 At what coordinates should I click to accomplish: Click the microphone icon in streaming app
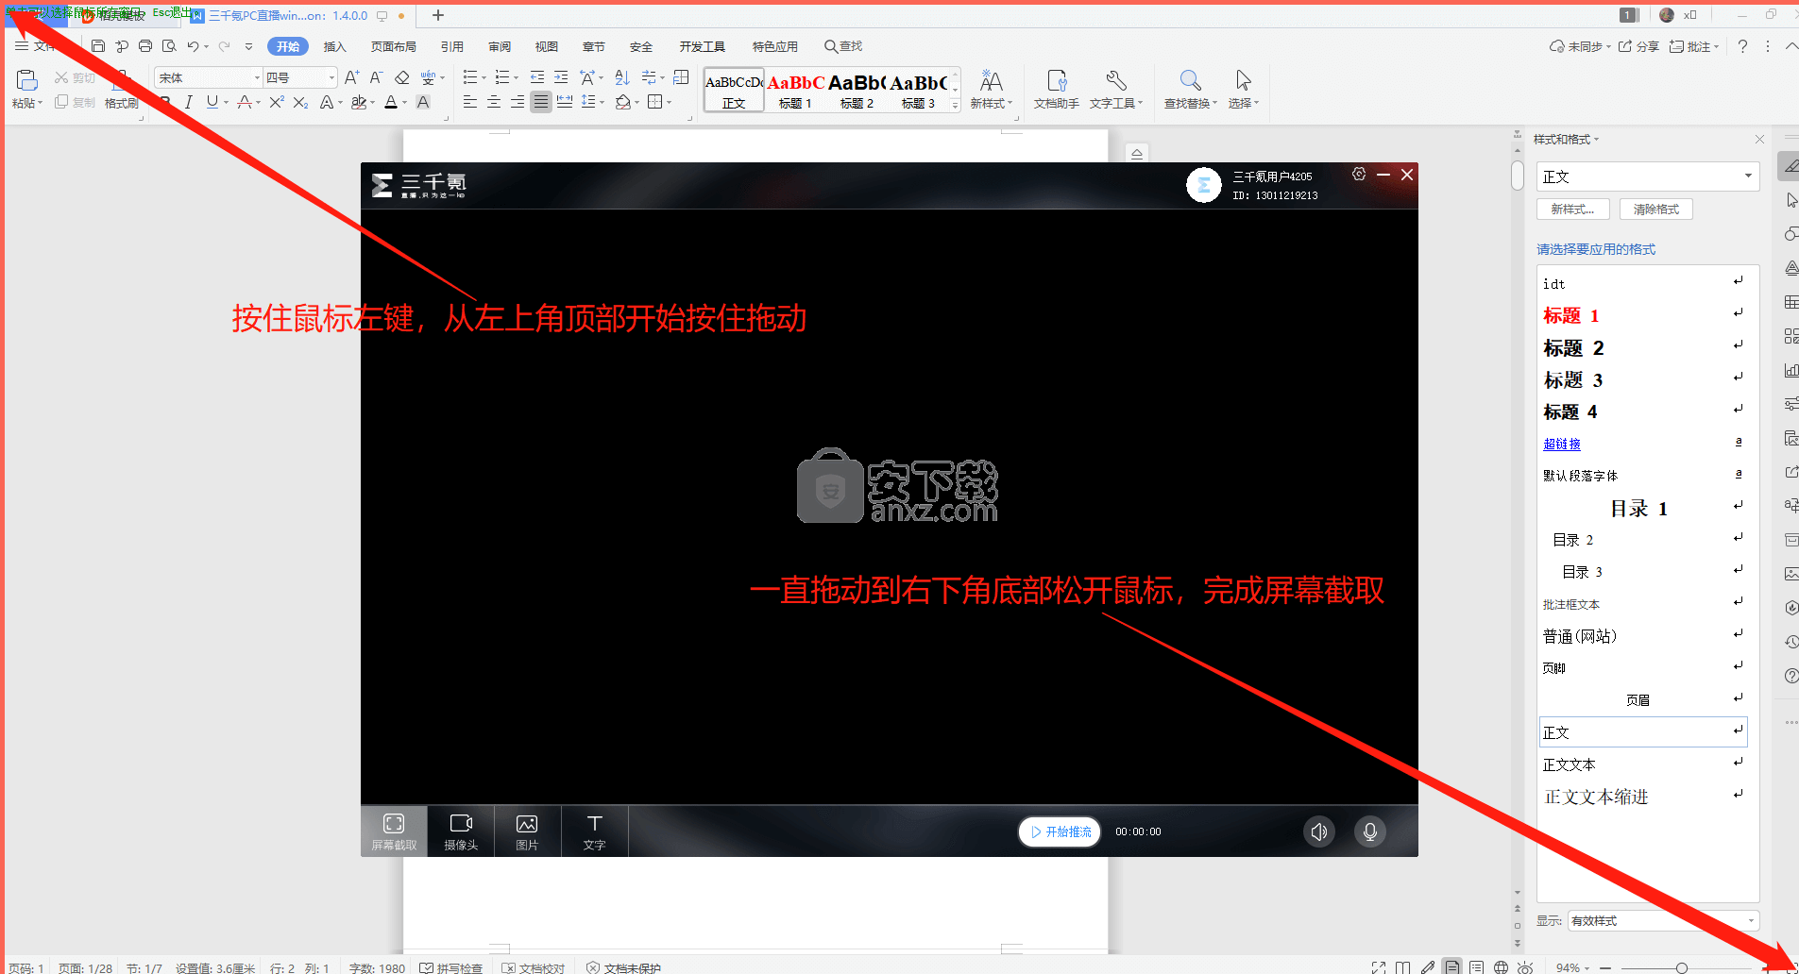[1370, 831]
